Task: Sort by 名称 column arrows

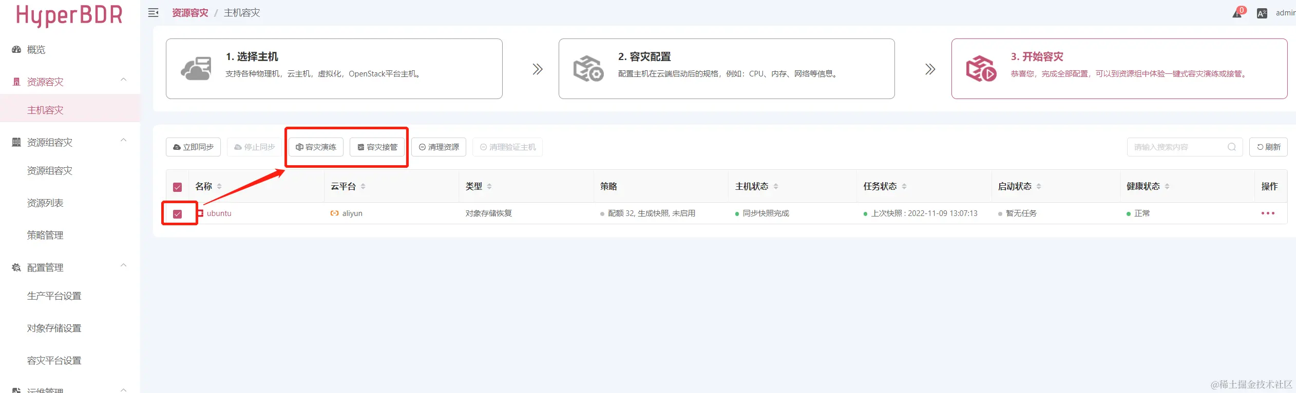Action: (x=219, y=186)
